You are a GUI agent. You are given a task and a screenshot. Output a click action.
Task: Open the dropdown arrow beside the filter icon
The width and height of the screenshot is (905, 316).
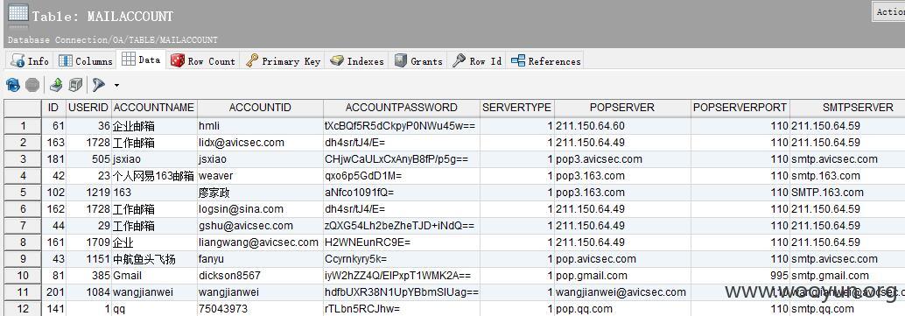pos(116,86)
